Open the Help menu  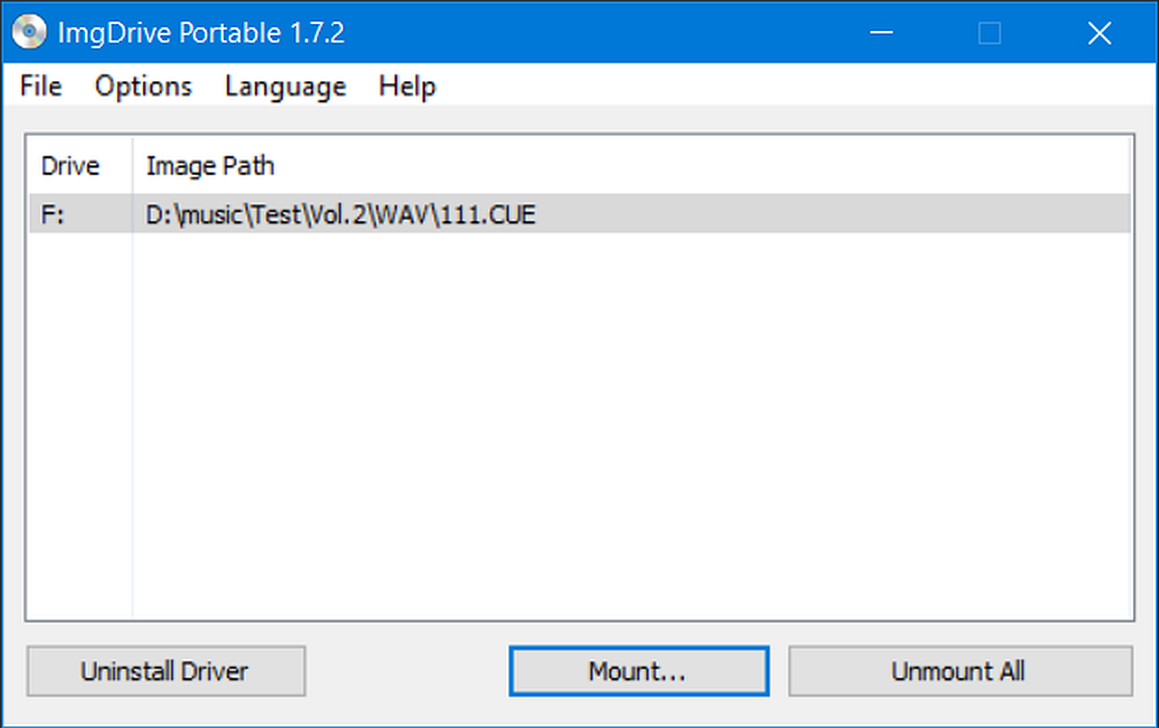407,86
